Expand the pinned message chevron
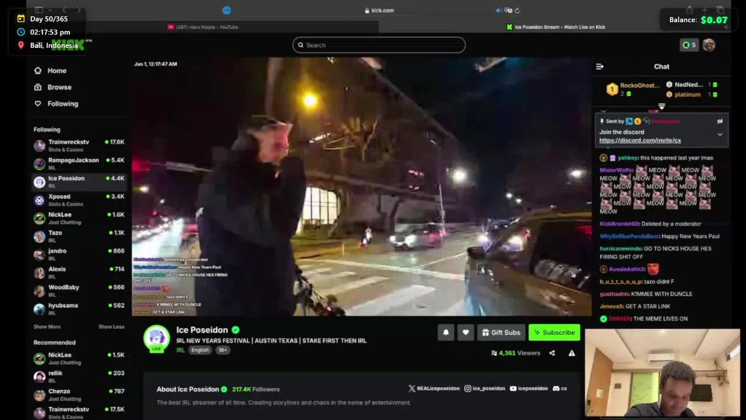 720,135
